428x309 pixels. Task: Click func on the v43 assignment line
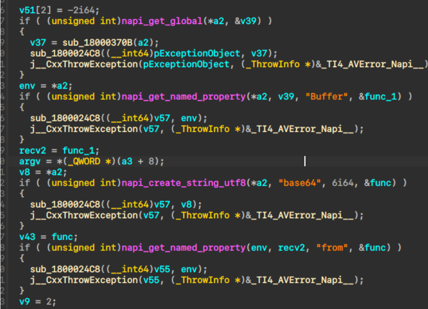pyautogui.click(x=62, y=237)
